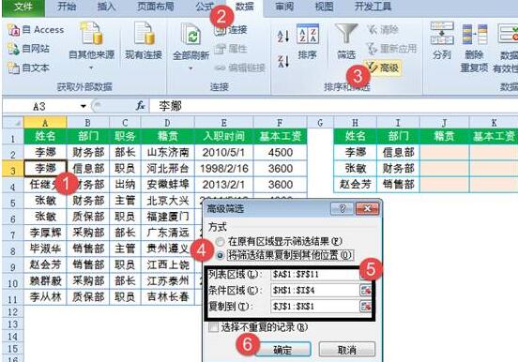Screen dimensions: 518x362
Task: Open the 属性 properties command
Action: [231, 49]
